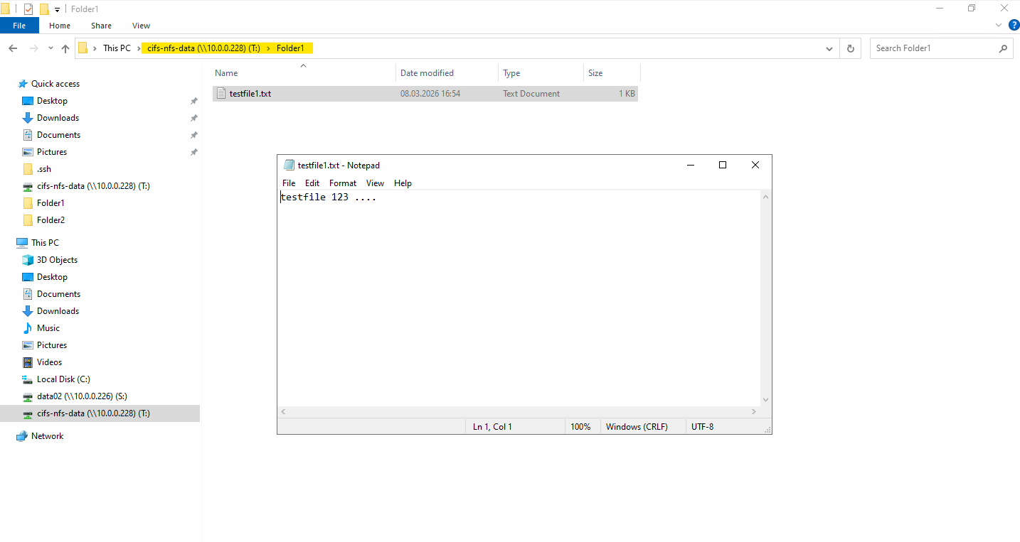Viewport: 1020px width, 542px height.
Task: Go up one folder level
Action: (x=65, y=48)
